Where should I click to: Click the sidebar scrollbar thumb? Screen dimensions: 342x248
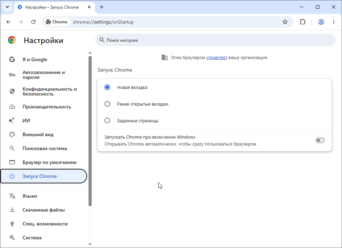click(x=90, y=131)
